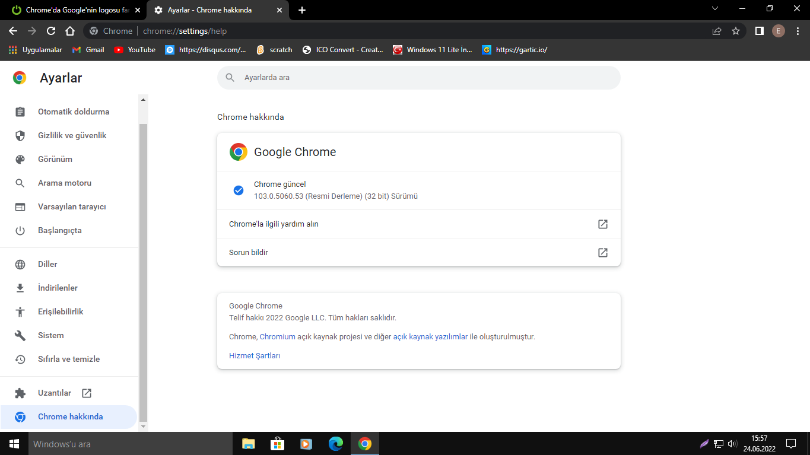This screenshot has height=455, width=810.
Task: Open the "açık kaynak yazılımlar" link
Action: tap(430, 337)
